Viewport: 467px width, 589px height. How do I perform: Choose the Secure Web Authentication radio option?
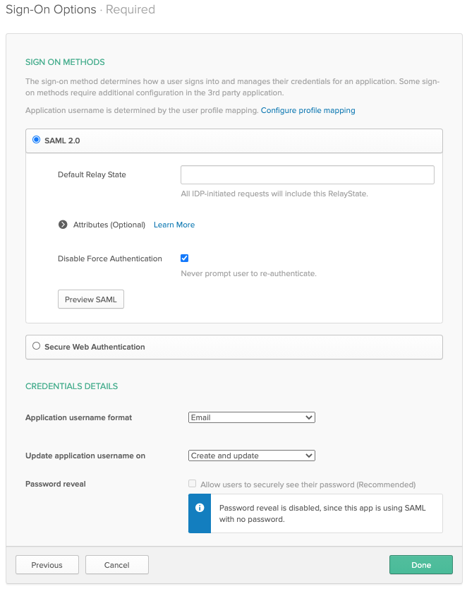click(37, 346)
